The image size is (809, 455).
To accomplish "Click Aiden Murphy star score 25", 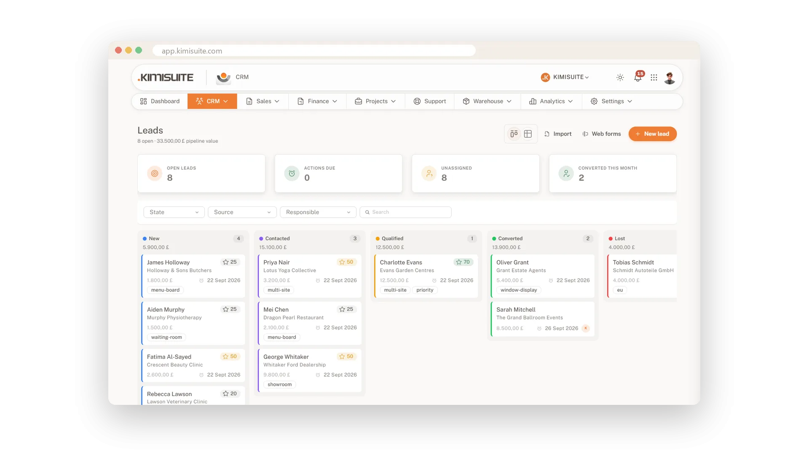I will pos(230,309).
